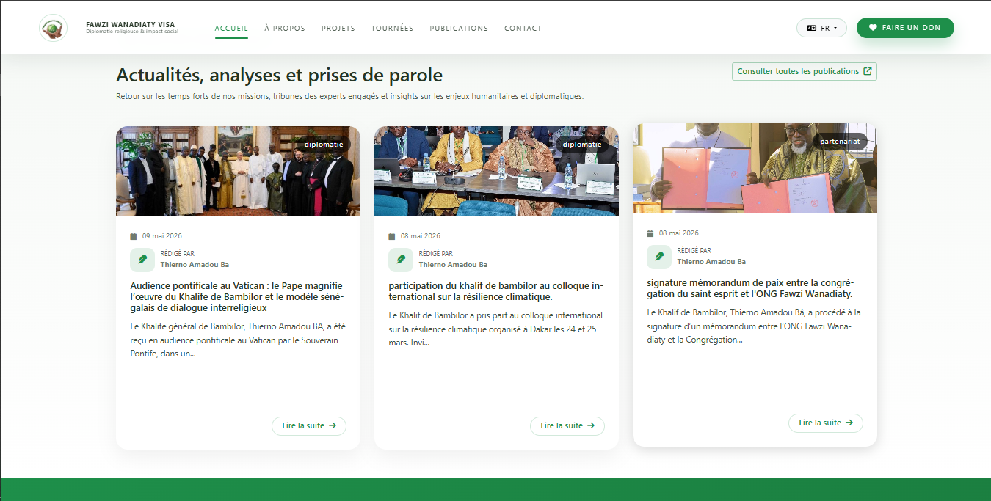Viewport: 991px width, 501px height.
Task: Open the Projets menu item
Action: click(x=338, y=29)
